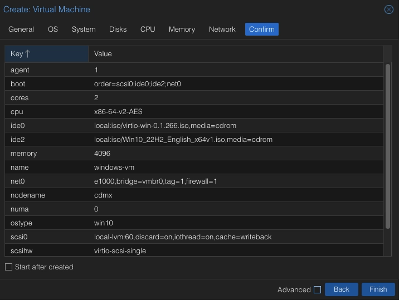
Task: Click the Value column header
Action: click(235, 54)
